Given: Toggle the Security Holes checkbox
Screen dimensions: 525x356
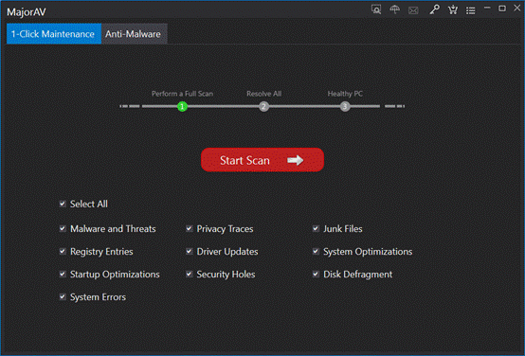Looking at the screenshot, I should tap(190, 274).
